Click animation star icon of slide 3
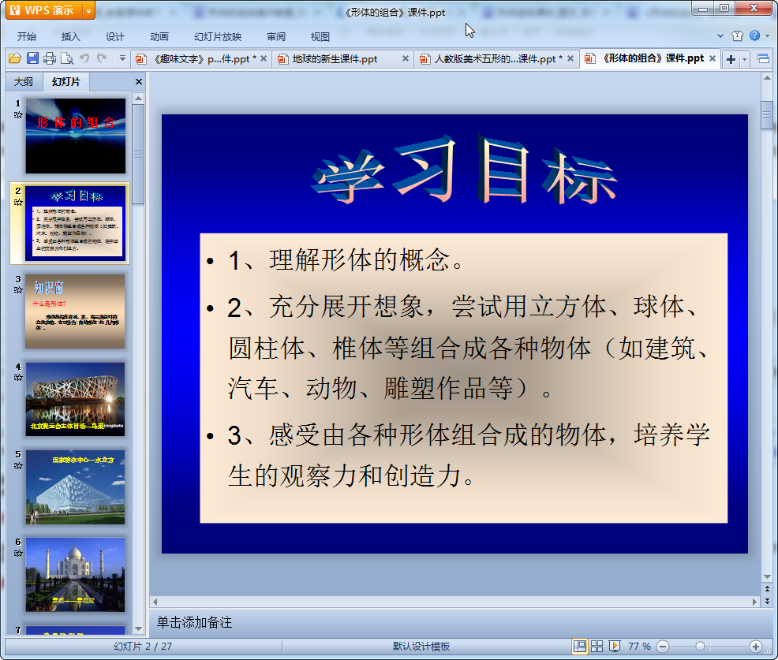Screen dimensions: 778x660 click(18, 290)
